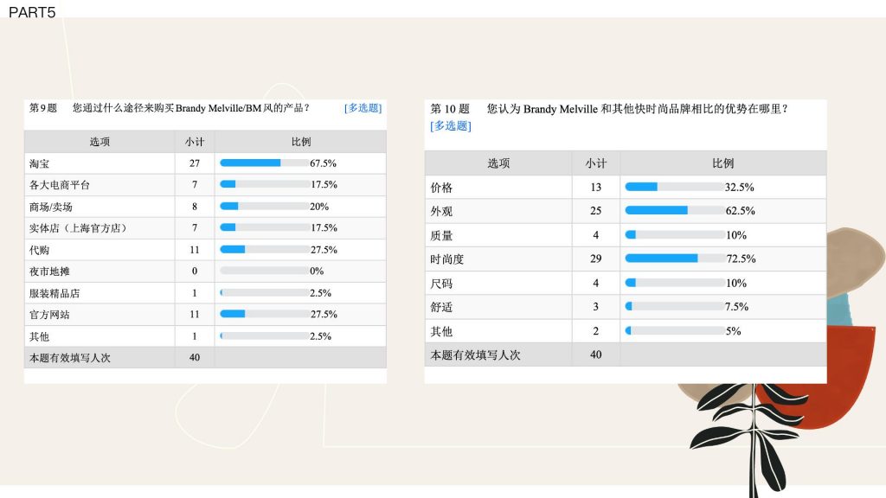Viewport: 886px width, 498px height.
Task: Click the count 8 for 商场/卖场
Action: point(195,207)
